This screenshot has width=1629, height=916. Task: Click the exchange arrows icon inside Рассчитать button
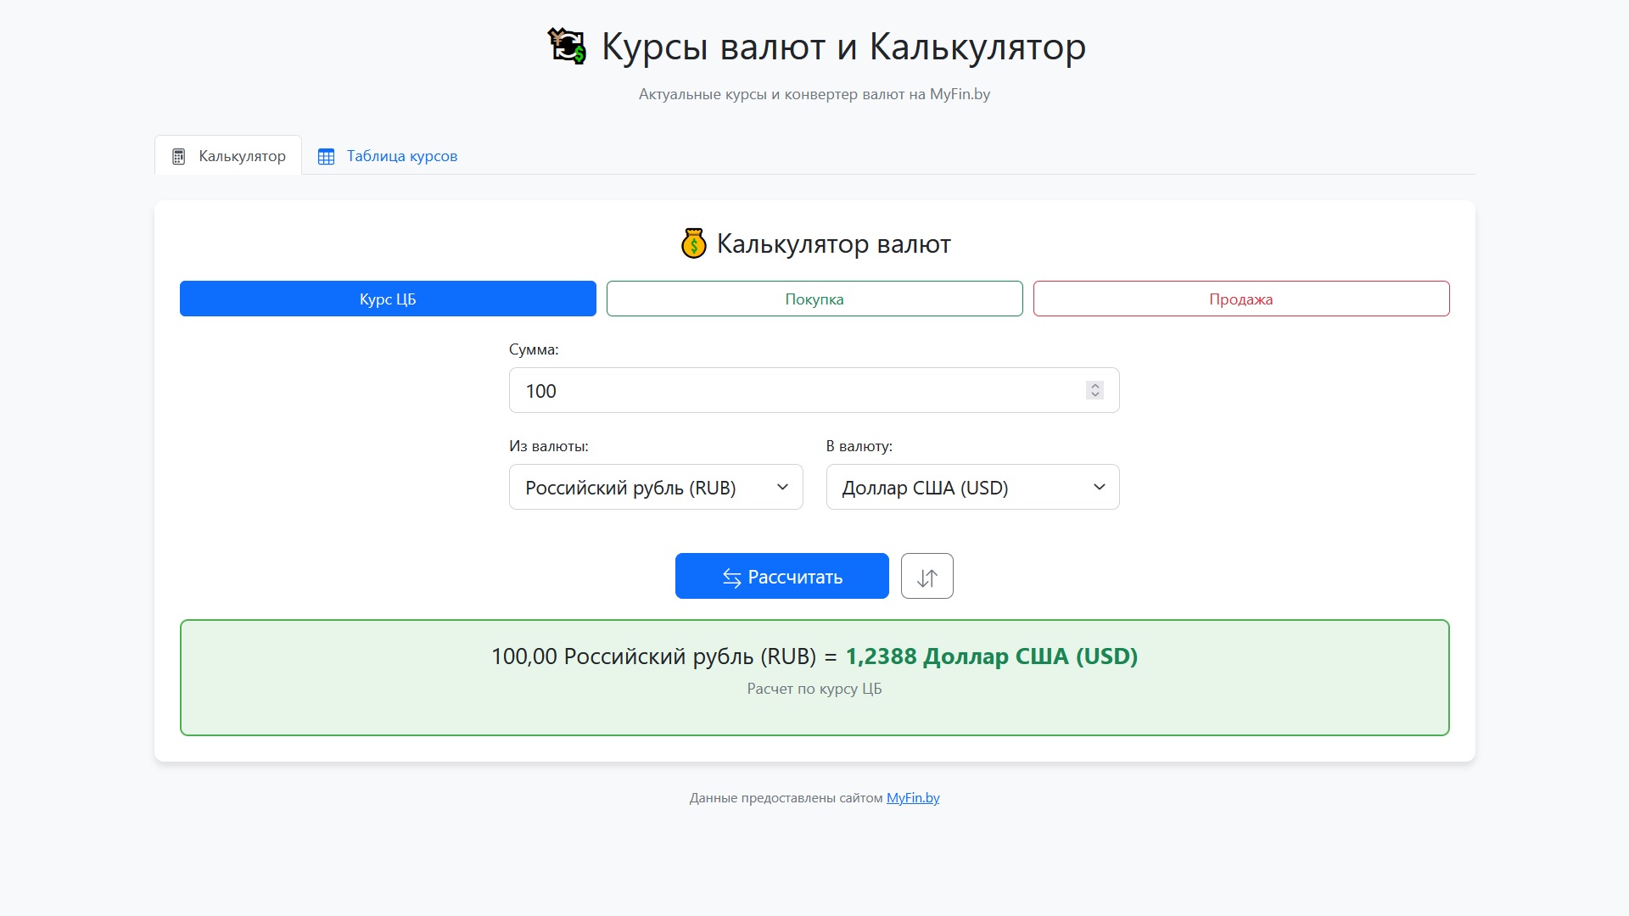tap(731, 578)
